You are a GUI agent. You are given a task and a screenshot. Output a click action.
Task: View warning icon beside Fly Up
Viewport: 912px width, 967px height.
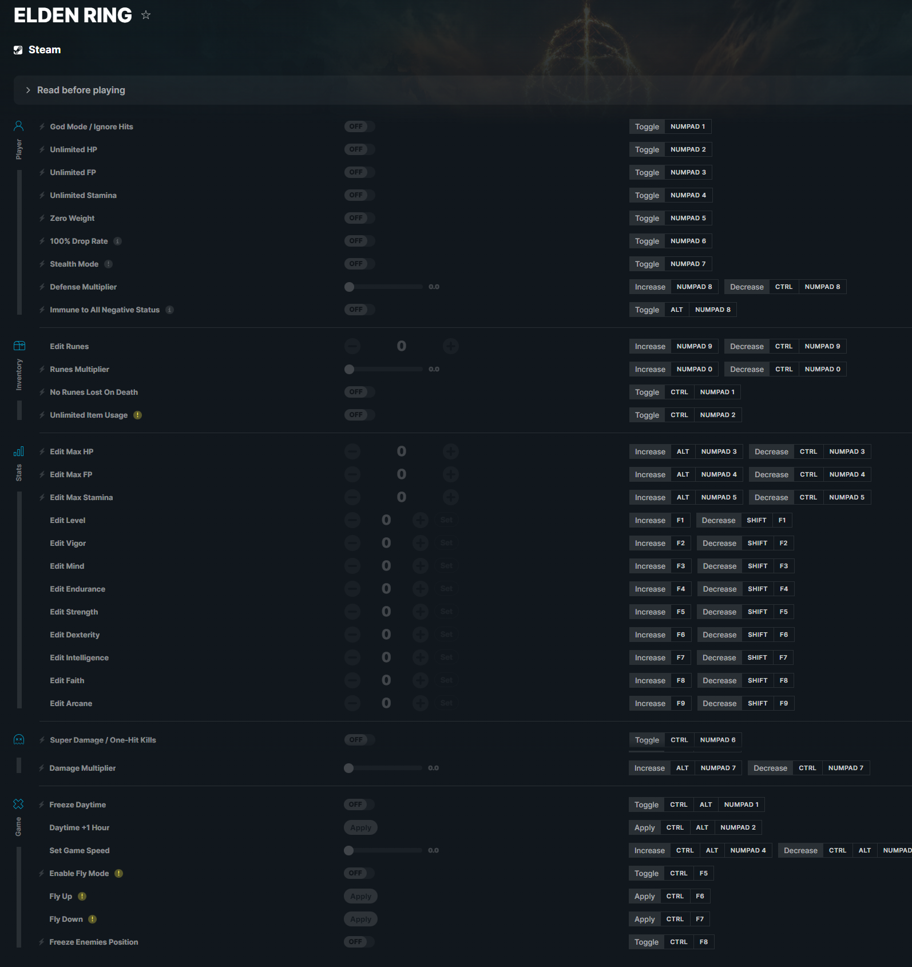(82, 896)
